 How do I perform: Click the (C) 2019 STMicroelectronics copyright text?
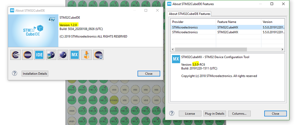coord(93,36)
